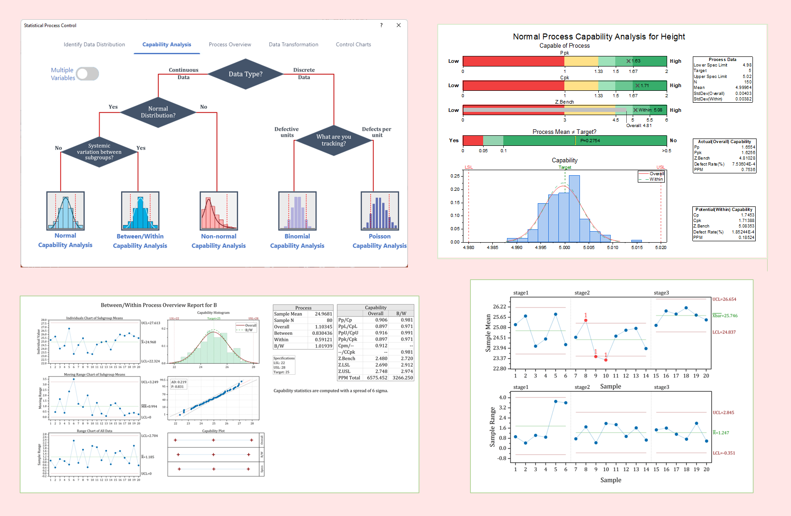
Task: Click the Data Type? decision diamond
Action: pos(245,74)
